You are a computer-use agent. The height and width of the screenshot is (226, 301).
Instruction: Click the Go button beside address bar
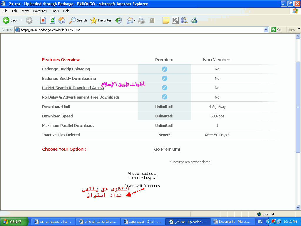tap(276, 30)
